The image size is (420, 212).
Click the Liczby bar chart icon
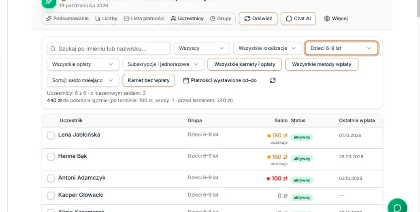pos(98,19)
